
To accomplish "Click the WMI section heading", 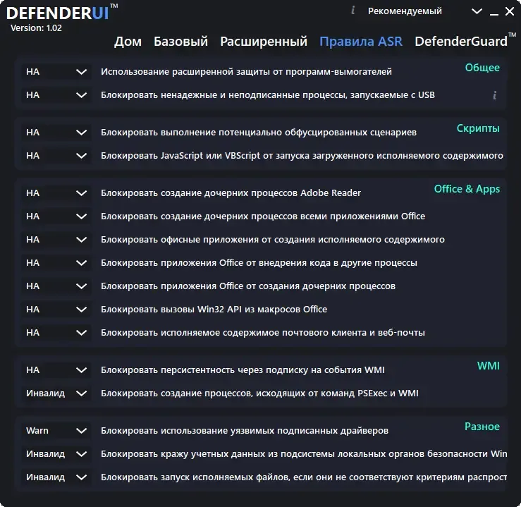I will (489, 366).
